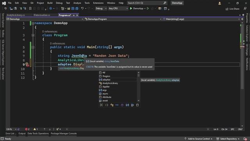Toggle the IntelliSense locals and parameters filter
This screenshot has height=141, width=250.
pyautogui.click(x=127, y=105)
